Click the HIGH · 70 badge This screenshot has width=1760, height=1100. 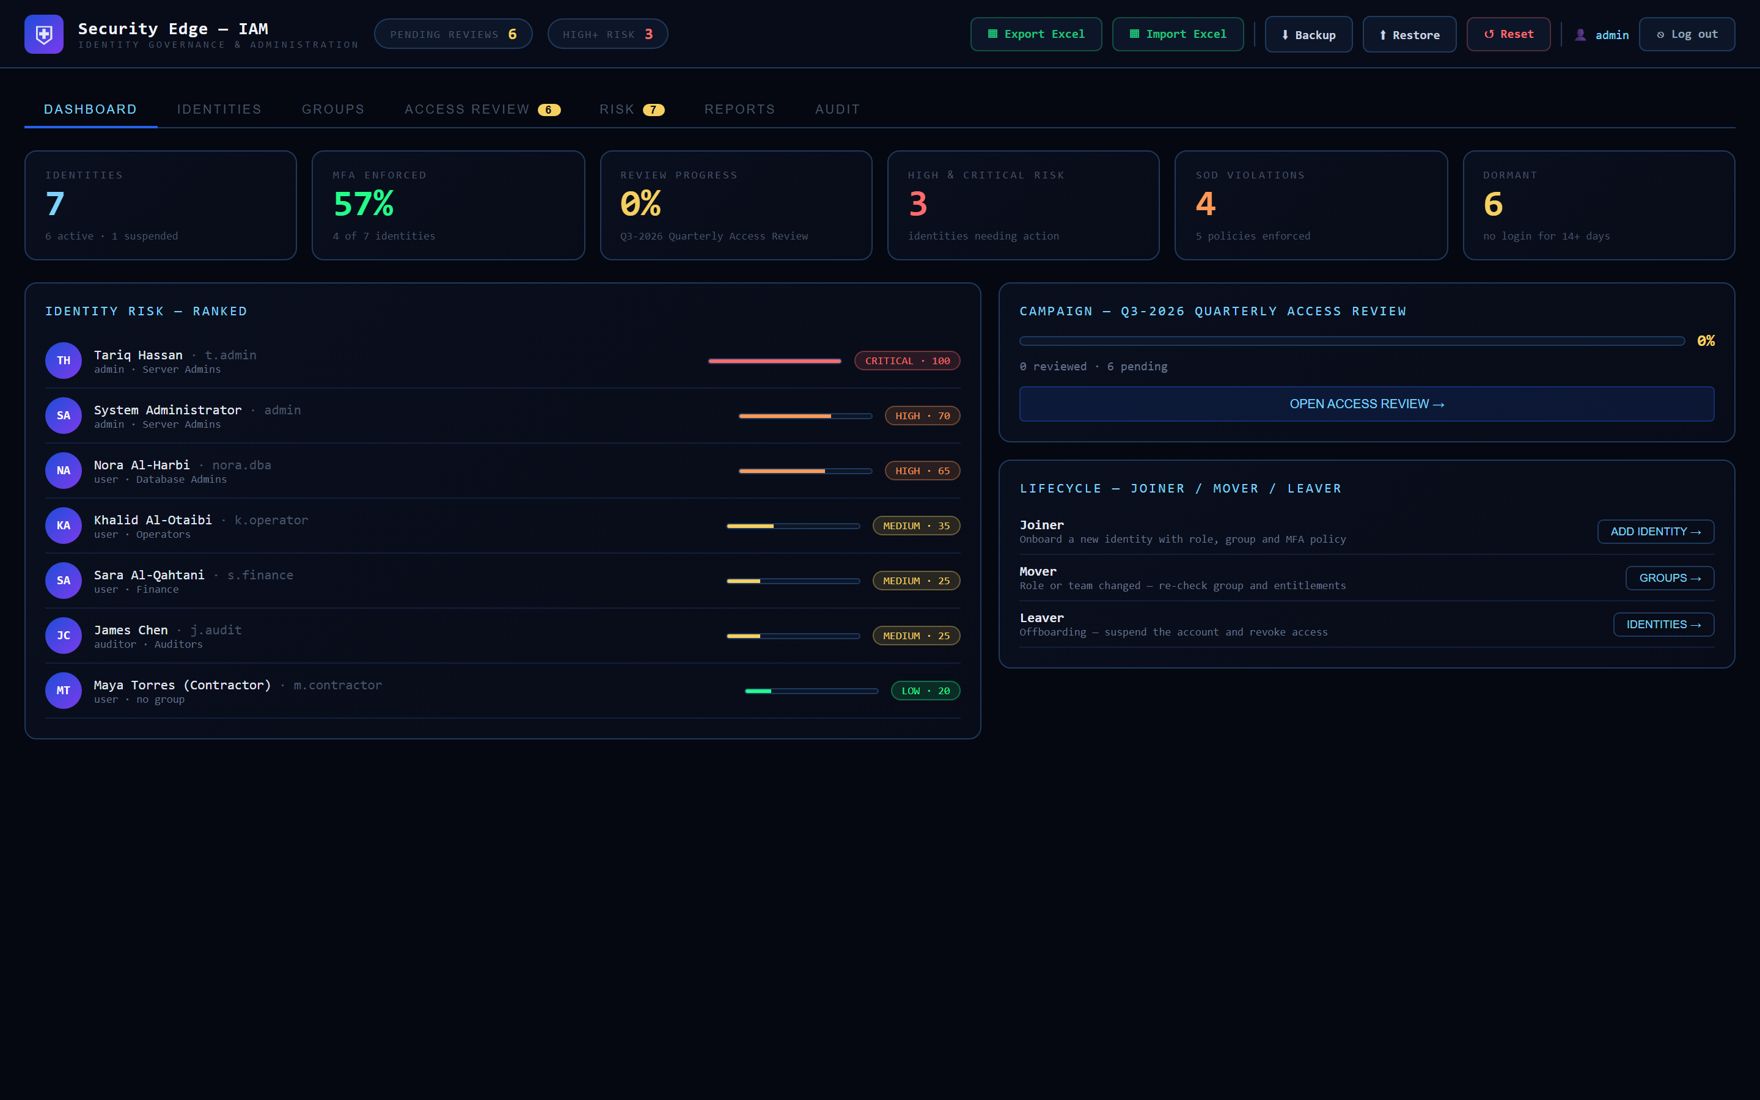[922, 416]
